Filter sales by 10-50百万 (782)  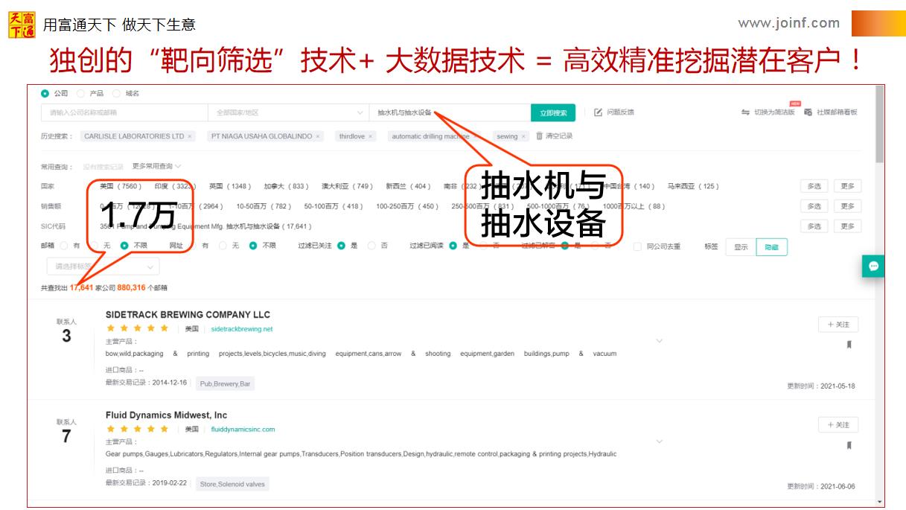click(x=264, y=206)
